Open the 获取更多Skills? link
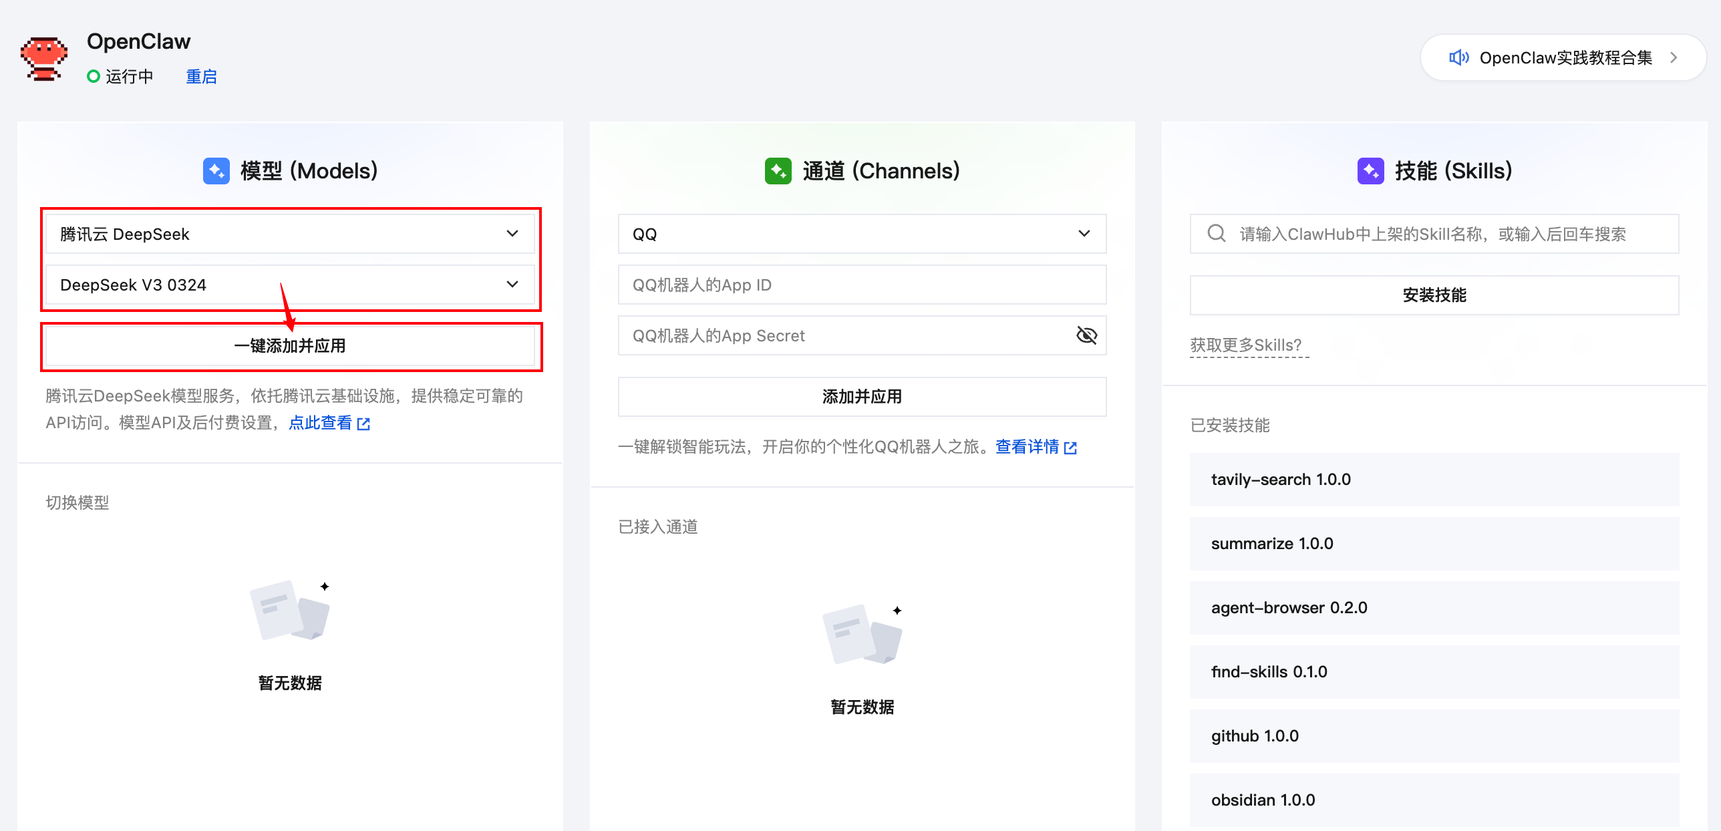This screenshot has width=1721, height=831. (x=1247, y=345)
